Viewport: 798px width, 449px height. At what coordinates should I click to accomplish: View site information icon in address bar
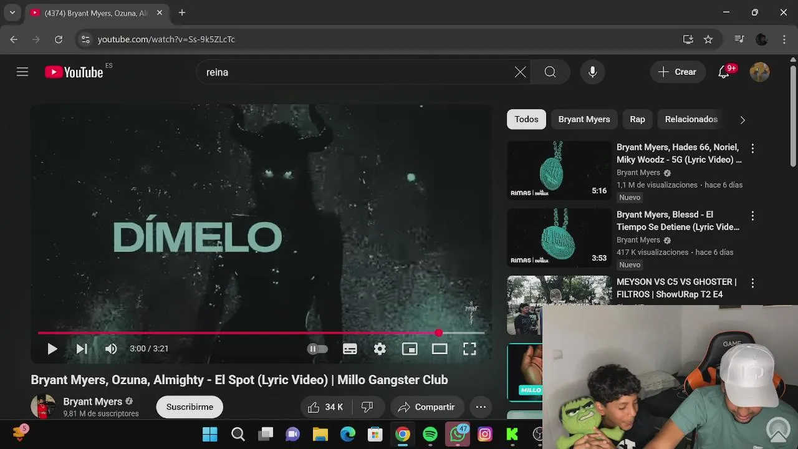pyautogui.click(x=85, y=39)
